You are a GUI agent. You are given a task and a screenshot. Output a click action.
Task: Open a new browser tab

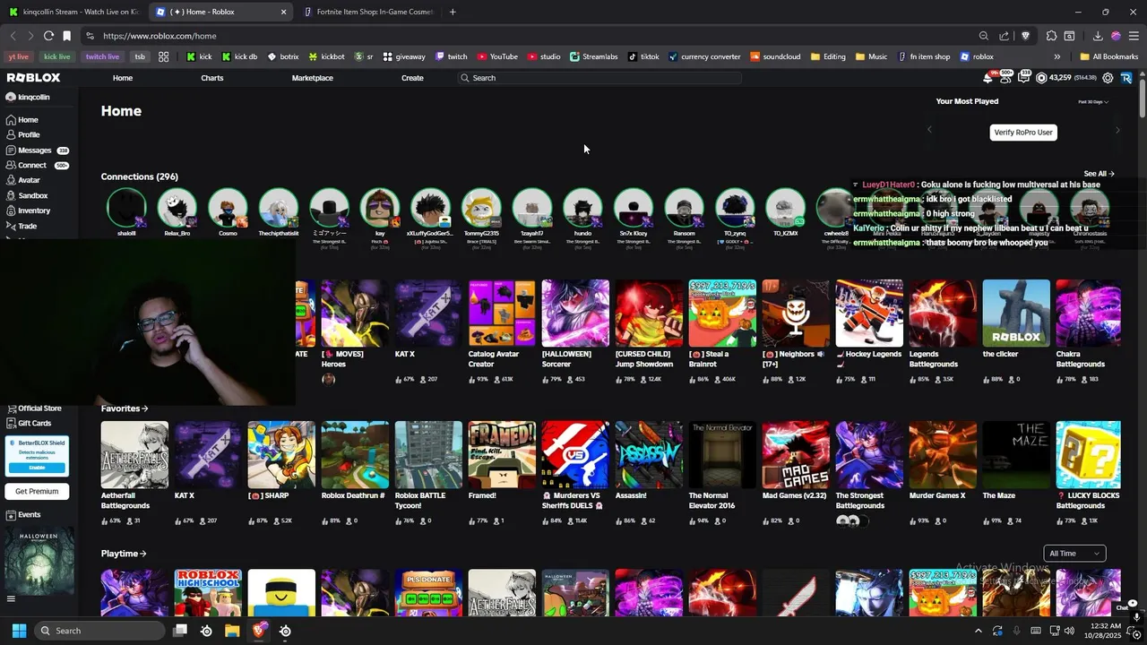point(453,12)
